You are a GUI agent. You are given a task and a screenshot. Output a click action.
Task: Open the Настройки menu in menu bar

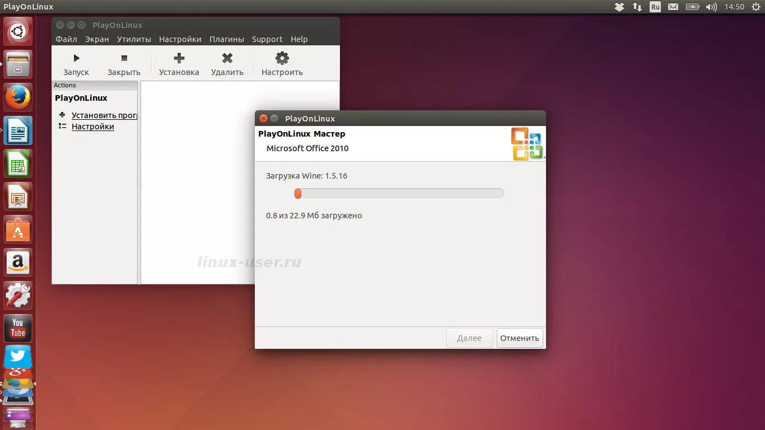click(x=180, y=39)
